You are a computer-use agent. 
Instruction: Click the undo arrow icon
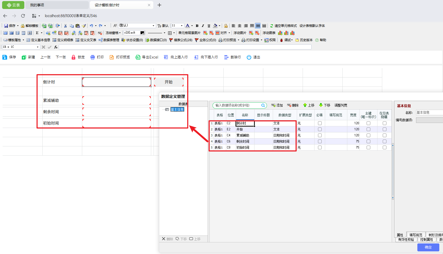pyautogui.click(x=91, y=26)
